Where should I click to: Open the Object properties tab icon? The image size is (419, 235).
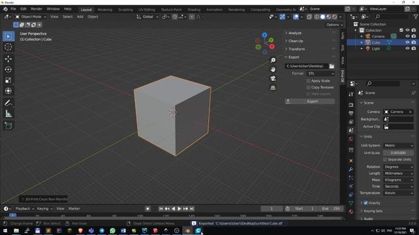point(351,161)
